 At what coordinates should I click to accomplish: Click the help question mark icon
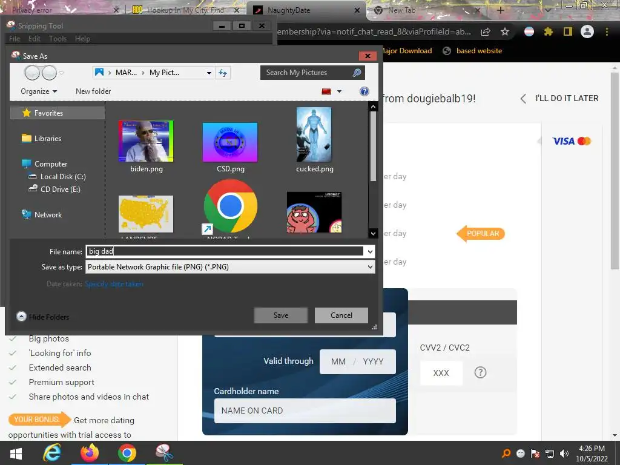(364, 91)
